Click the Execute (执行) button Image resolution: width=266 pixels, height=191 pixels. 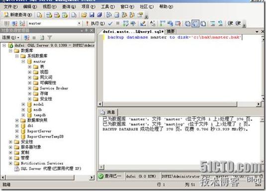point(95,23)
